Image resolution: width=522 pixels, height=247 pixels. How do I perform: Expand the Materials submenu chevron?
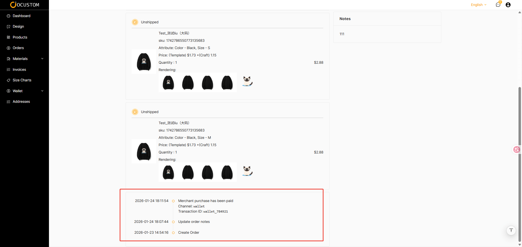click(x=42, y=59)
